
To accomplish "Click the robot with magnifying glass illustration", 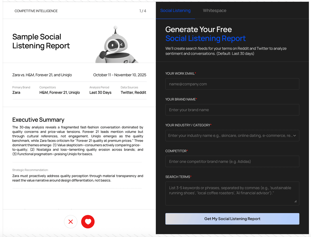I will pos(116,45).
